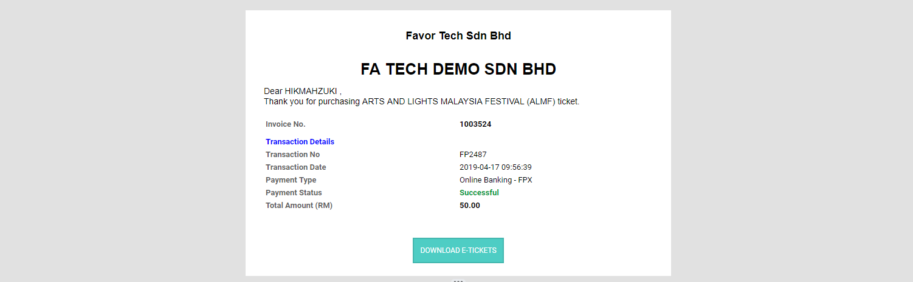Click the total amount value 50.00
This screenshot has height=282, width=913.
click(x=469, y=206)
